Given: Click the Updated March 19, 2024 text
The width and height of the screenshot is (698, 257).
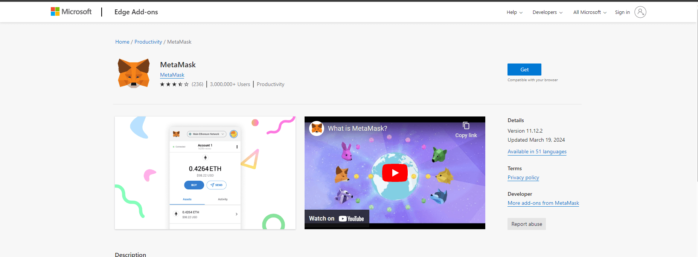Looking at the screenshot, I should pyautogui.click(x=536, y=140).
